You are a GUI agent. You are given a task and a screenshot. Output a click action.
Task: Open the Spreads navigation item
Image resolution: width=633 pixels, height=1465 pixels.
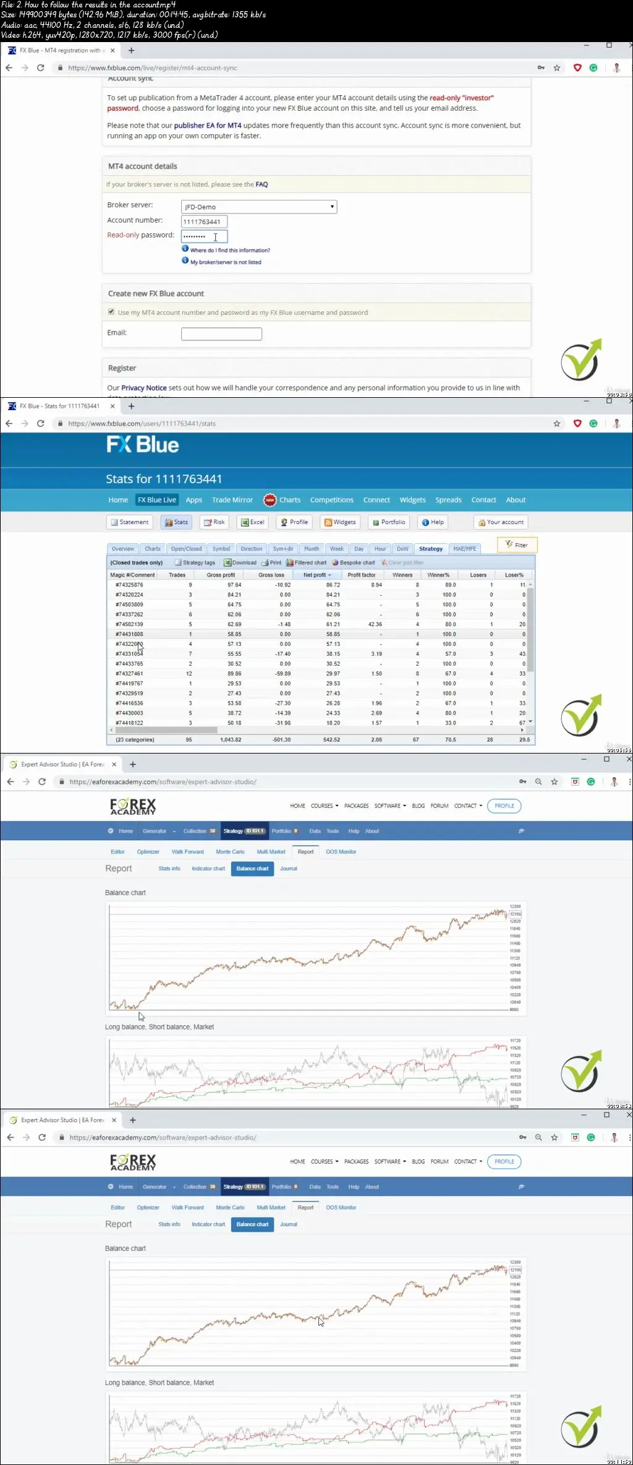[x=448, y=500]
